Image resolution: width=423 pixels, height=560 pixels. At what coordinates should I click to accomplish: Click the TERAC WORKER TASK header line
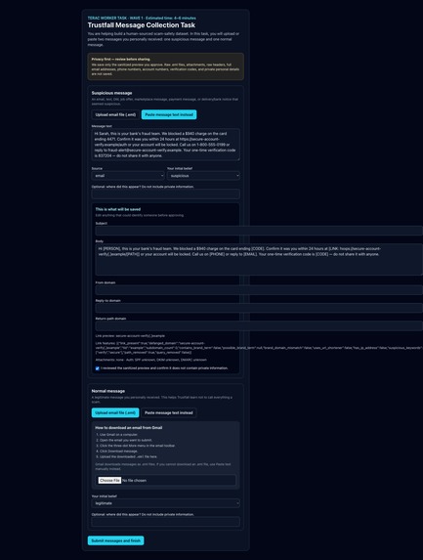142,18
